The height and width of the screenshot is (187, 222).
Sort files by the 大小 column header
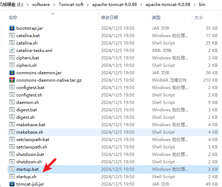click(x=199, y=18)
